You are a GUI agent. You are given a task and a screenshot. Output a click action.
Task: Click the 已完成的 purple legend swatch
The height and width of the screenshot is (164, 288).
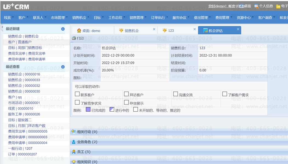(88, 109)
